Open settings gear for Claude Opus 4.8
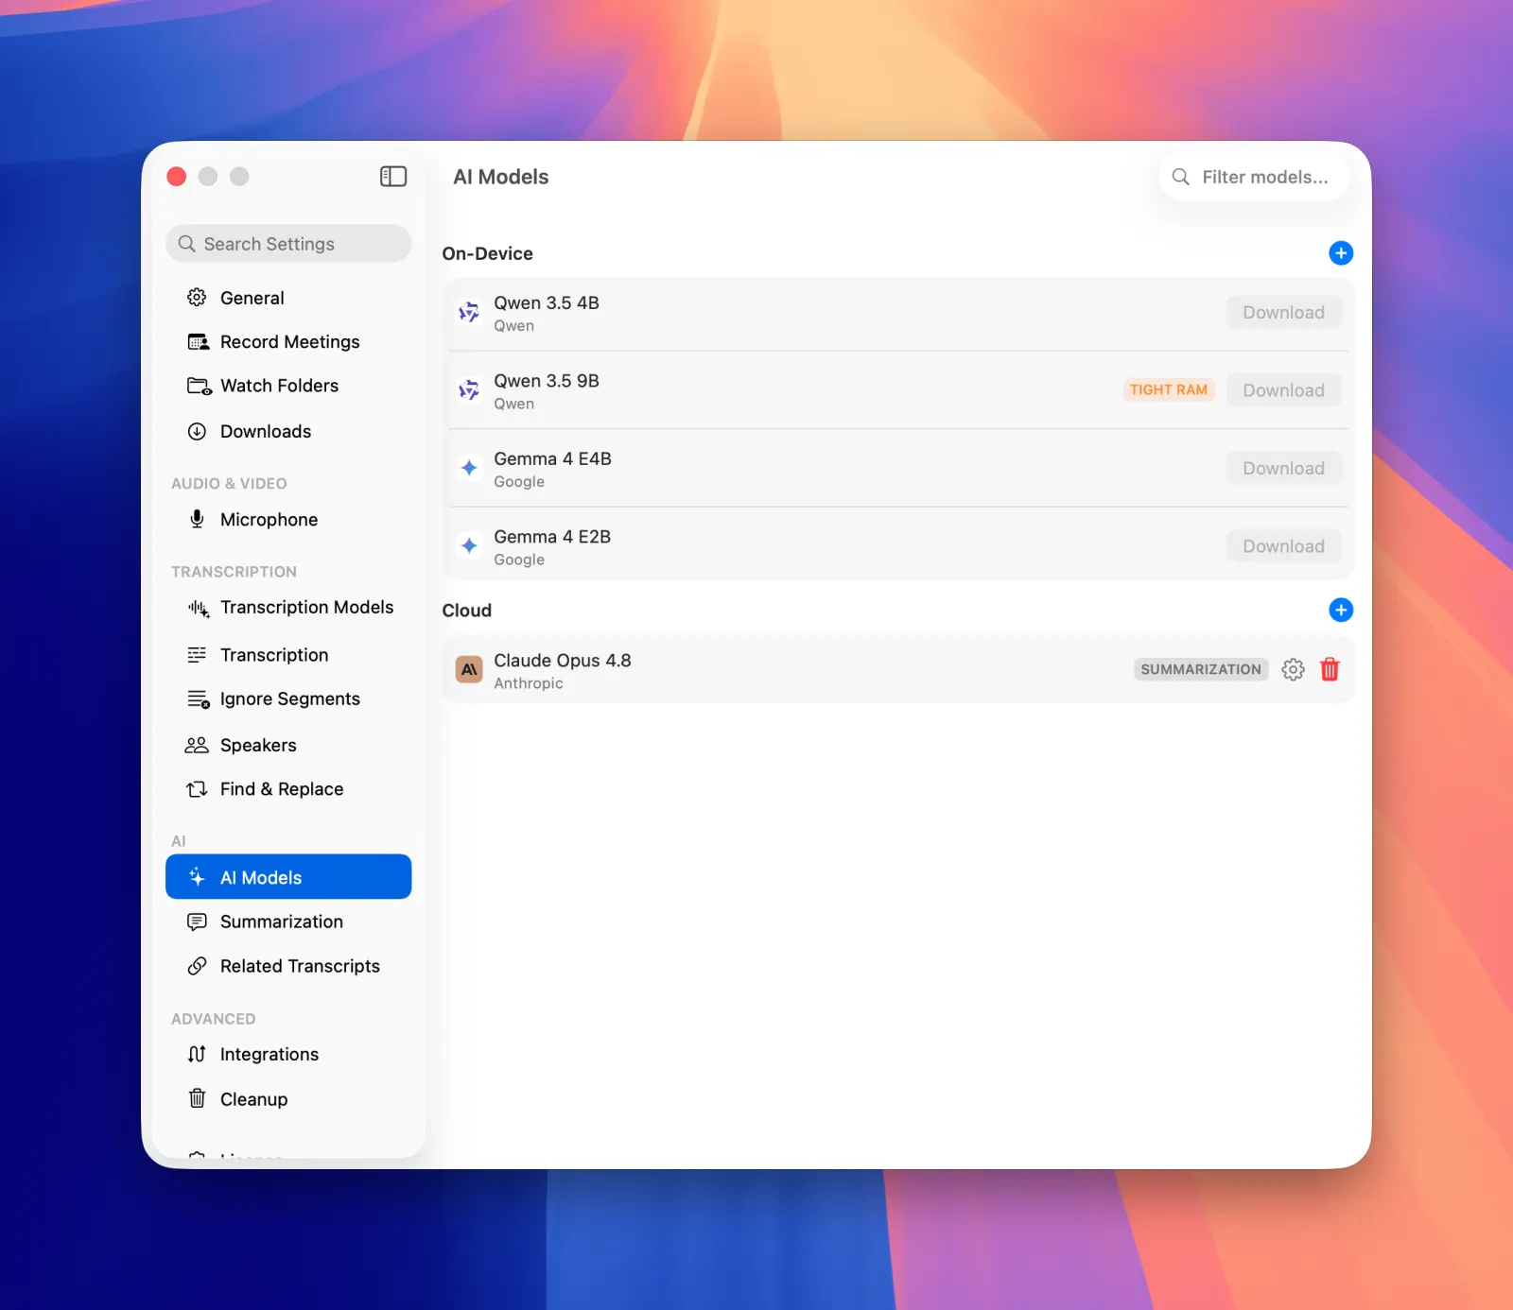This screenshot has height=1310, width=1513. coord(1293,669)
